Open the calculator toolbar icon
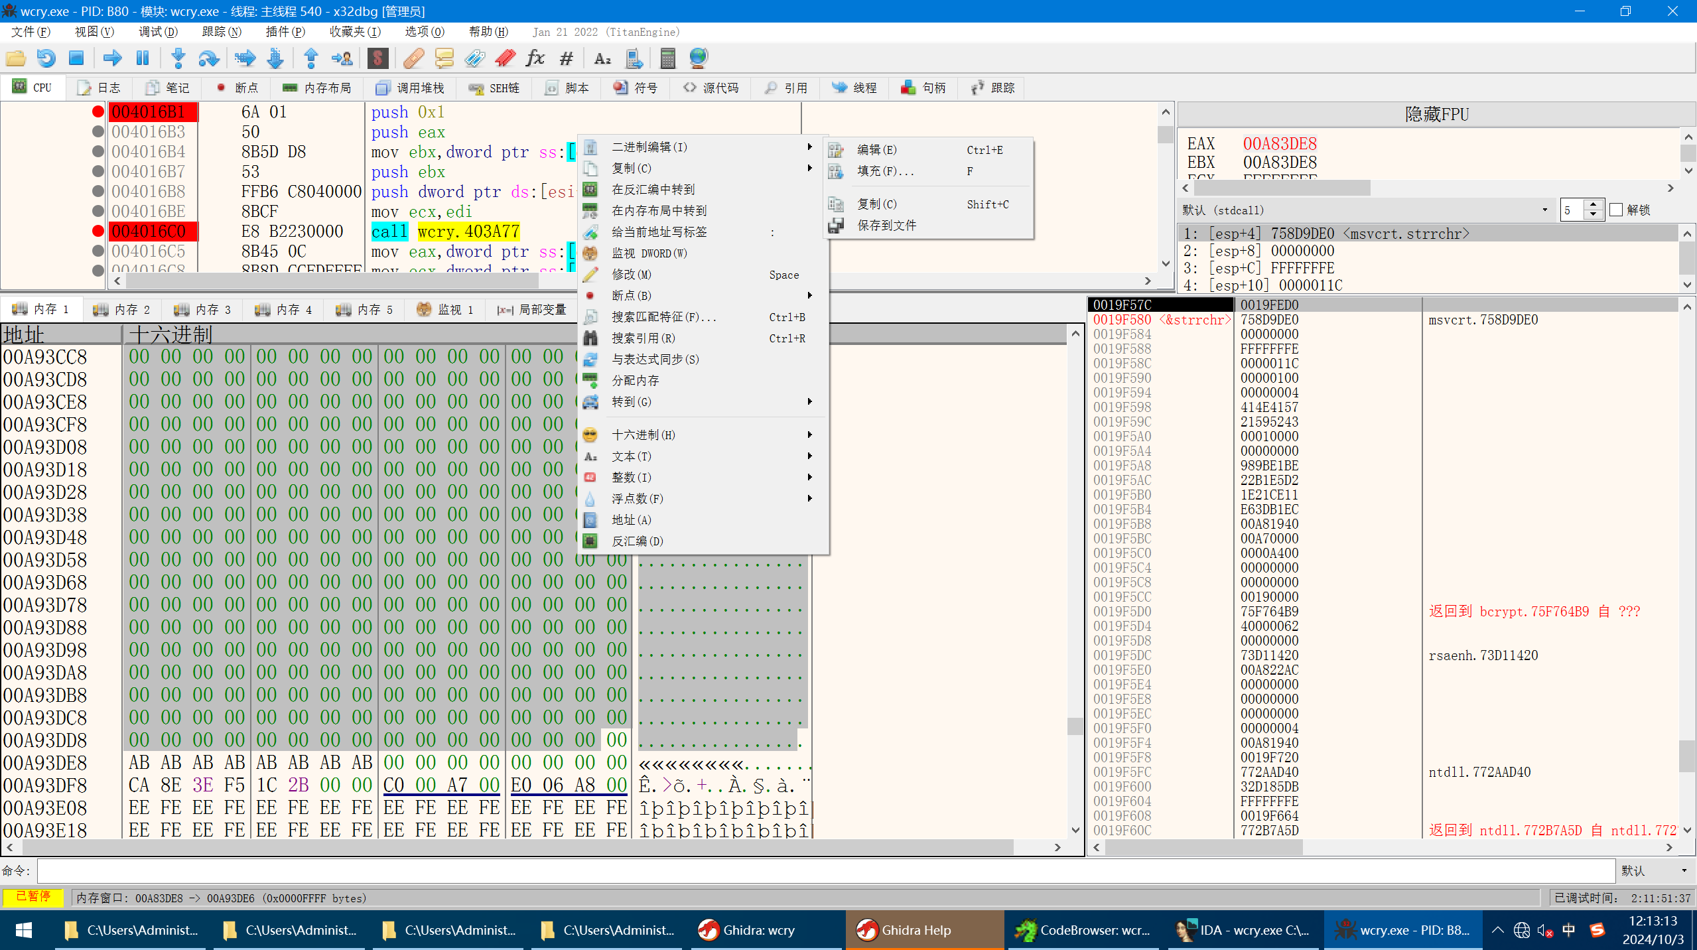 [667, 58]
